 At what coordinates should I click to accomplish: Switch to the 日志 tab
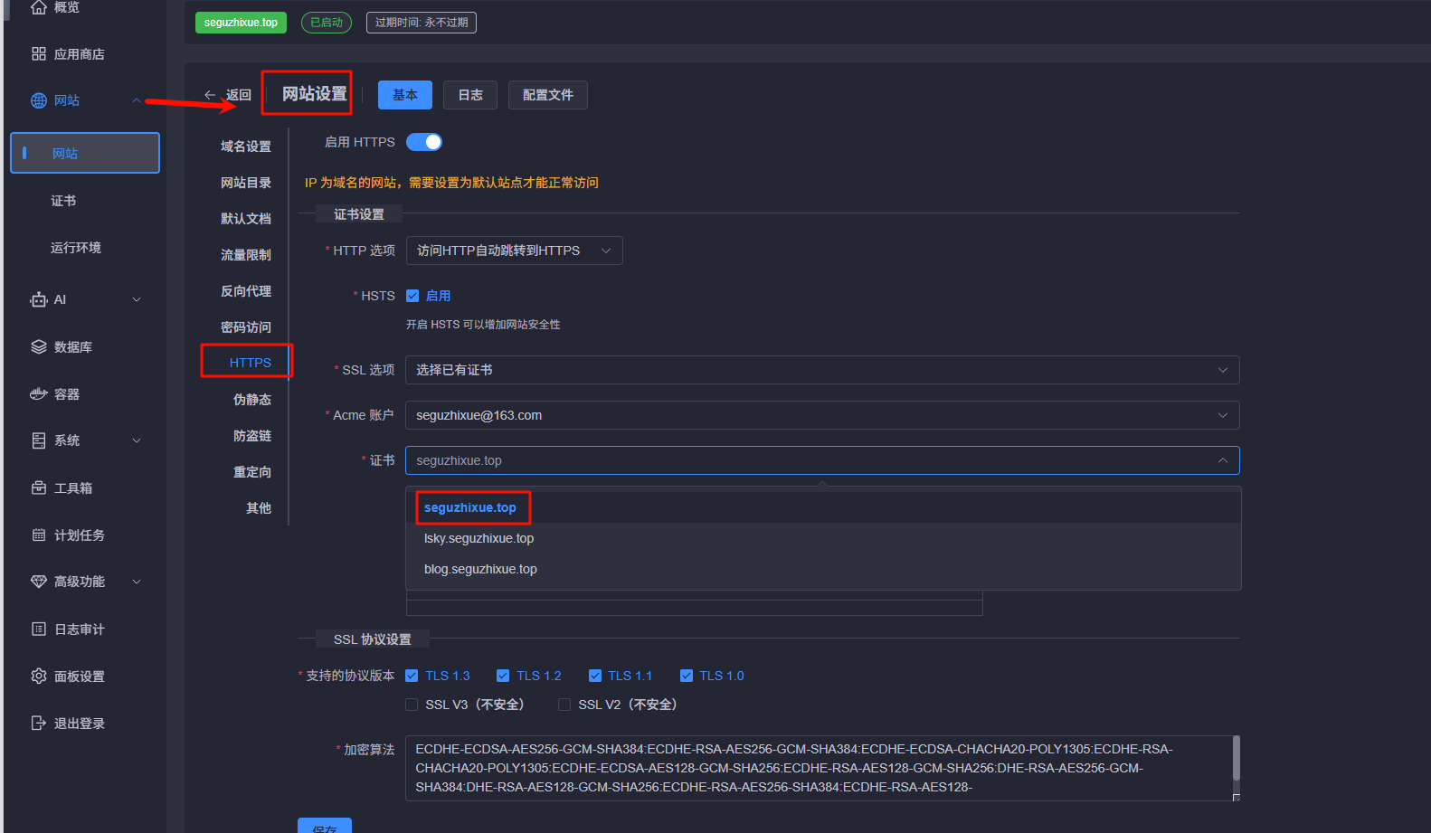tap(469, 95)
